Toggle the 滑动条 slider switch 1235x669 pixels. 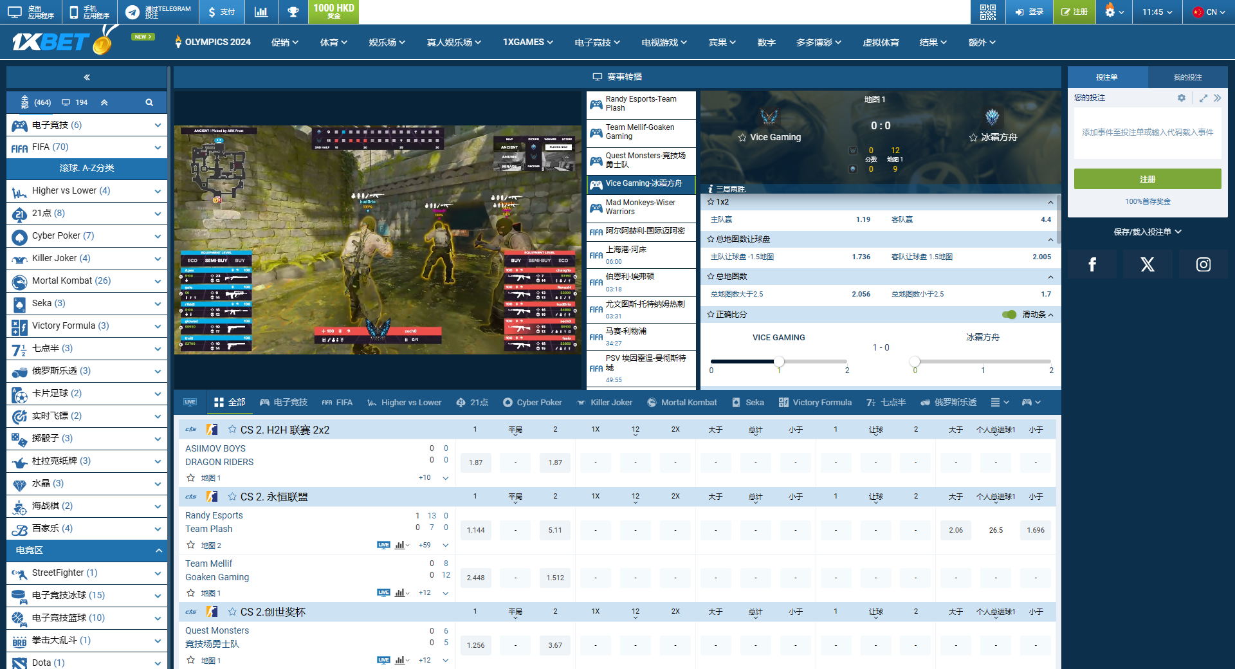pos(1009,315)
